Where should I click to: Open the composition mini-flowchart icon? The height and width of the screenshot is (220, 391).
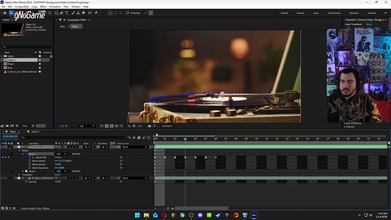tap(129, 137)
